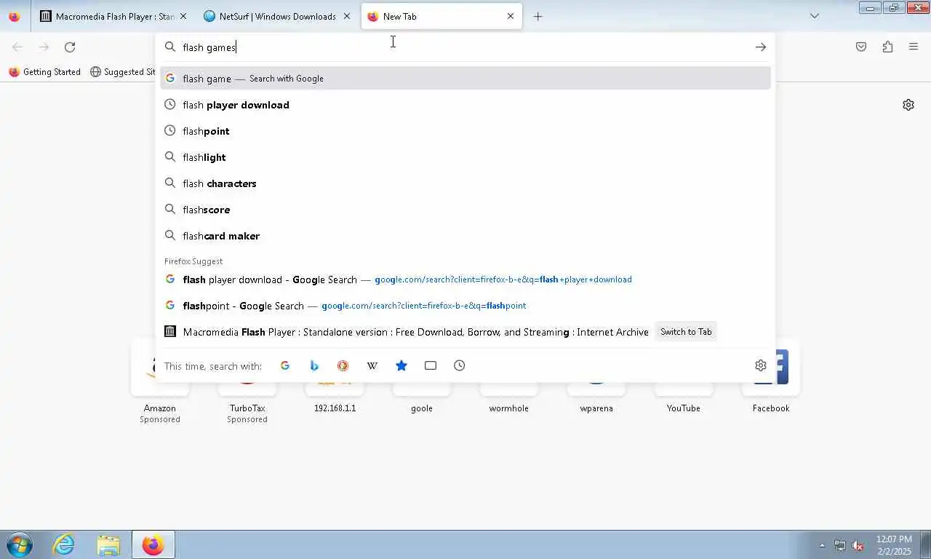931x559 pixels.
Task: Open the Windows Start menu orb
Action: (20, 544)
